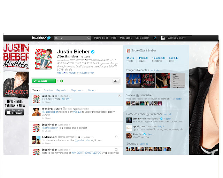
Task: Open the person actions dropdown button
Action: pyautogui.click(x=116, y=81)
